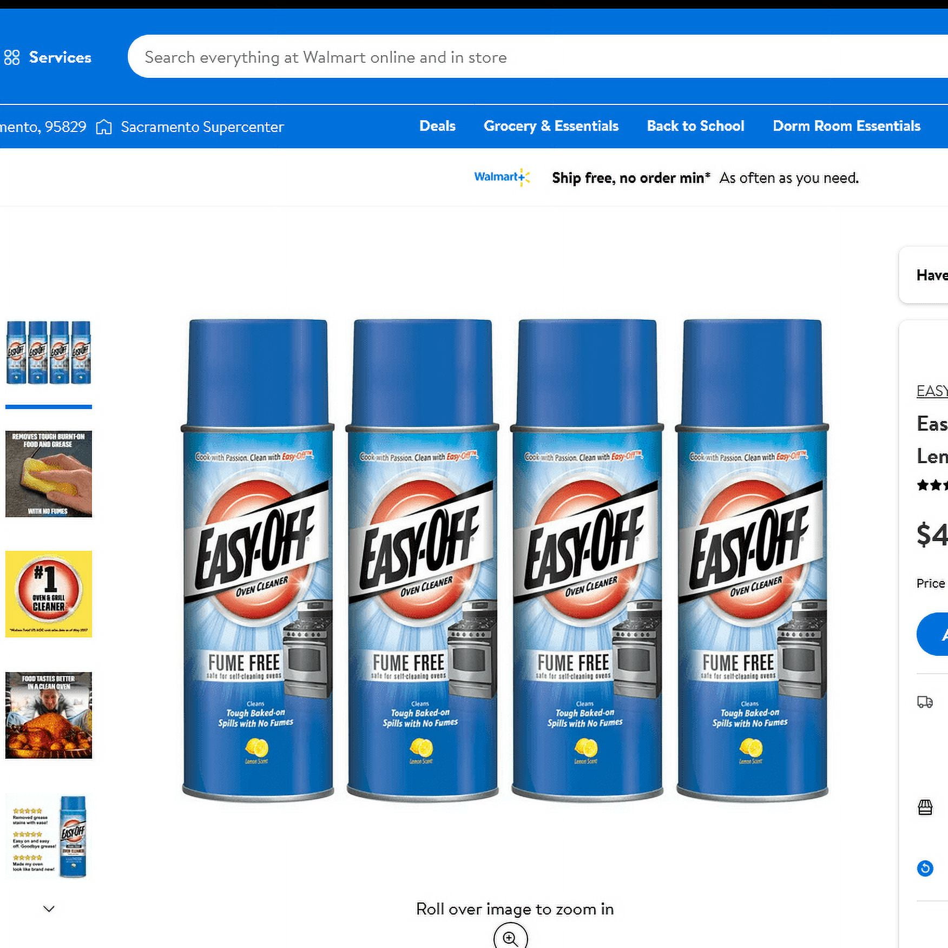Click the Walmart search input field
Image resolution: width=948 pixels, height=948 pixels.
[x=538, y=57]
